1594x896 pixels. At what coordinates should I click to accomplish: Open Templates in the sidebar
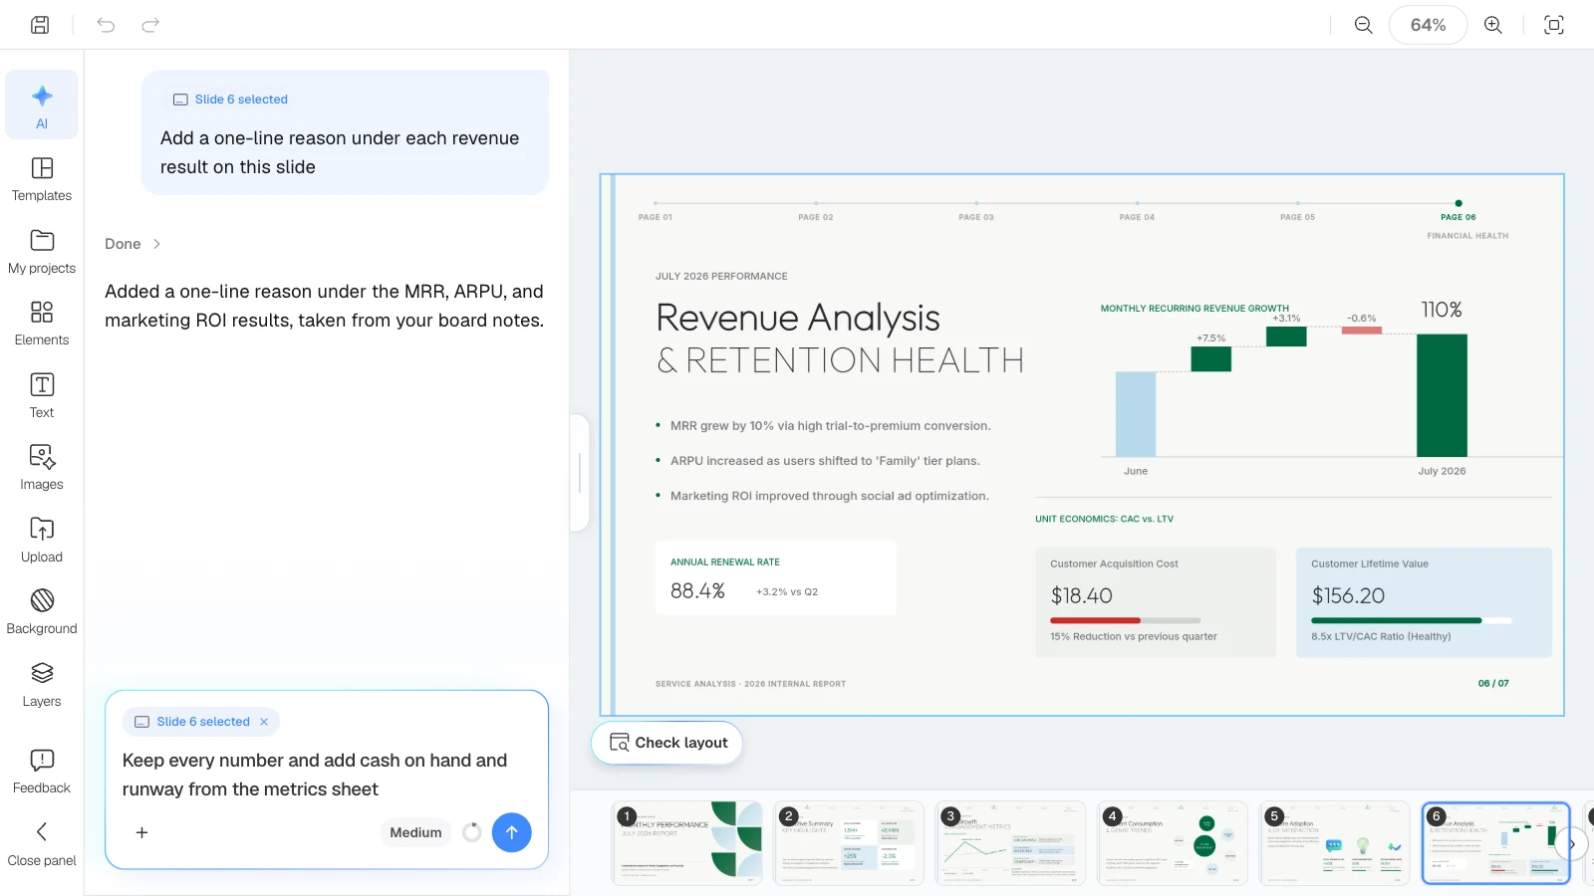coord(42,179)
